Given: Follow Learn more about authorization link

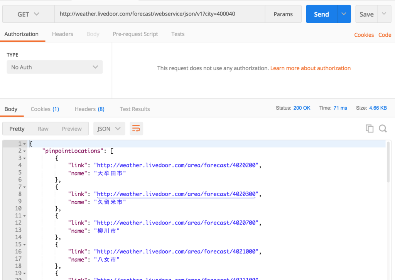Looking at the screenshot, I should pos(311,68).
